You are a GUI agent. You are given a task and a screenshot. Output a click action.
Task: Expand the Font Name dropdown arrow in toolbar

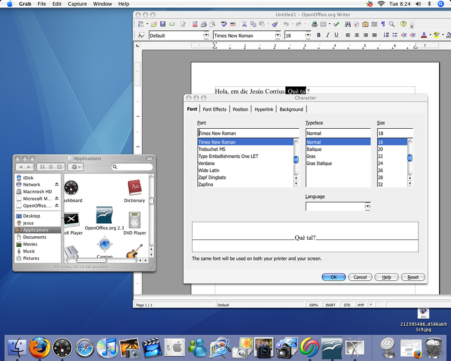(x=277, y=35)
